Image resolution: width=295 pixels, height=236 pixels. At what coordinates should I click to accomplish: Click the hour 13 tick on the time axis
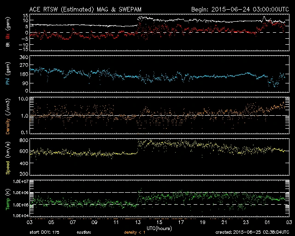[x=138, y=223]
